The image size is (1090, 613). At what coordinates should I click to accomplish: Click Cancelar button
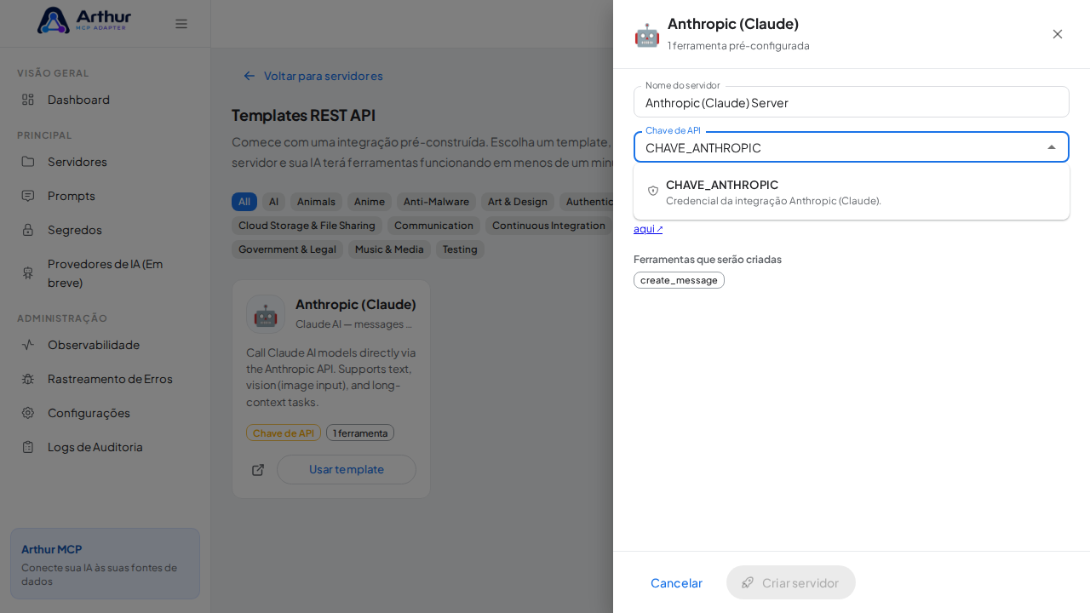pyautogui.click(x=677, y=582)
